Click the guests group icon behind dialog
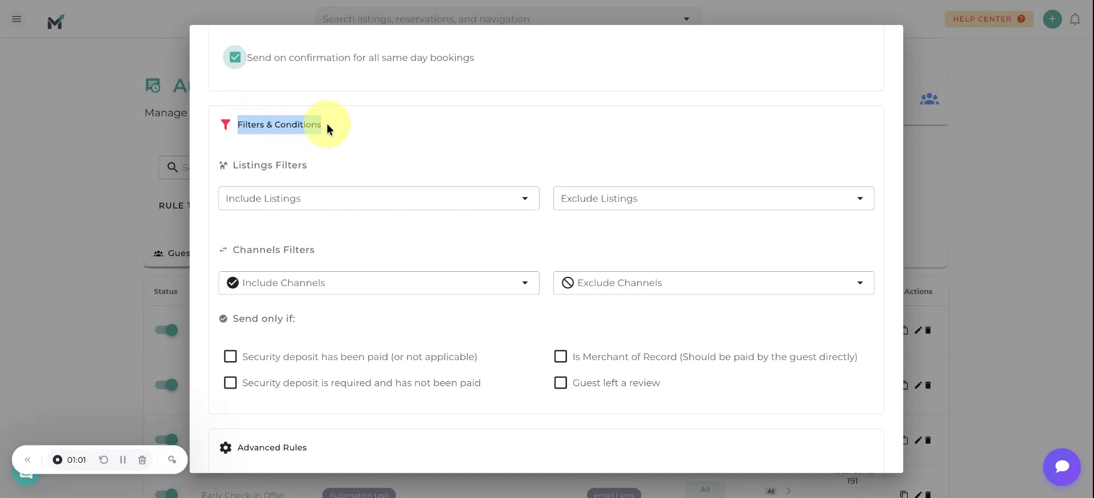Screen dimensions: 1094x498 (929, 99)
